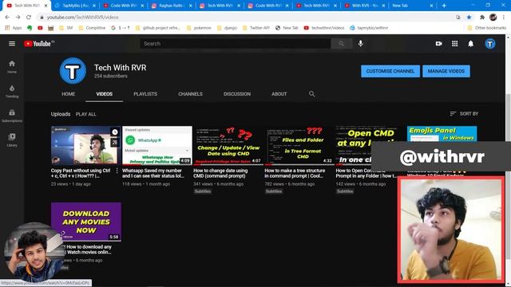Open the Chrome profile avatar

(493, 18)
